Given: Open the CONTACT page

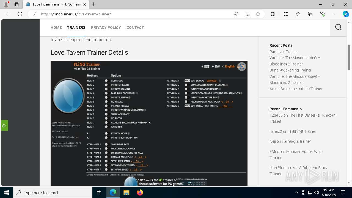Looking at the screenshot, I should tap(135, 28).
